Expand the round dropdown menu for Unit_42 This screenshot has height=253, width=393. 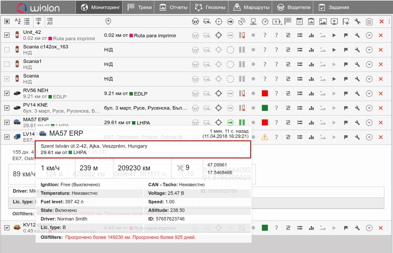(369, 36)
